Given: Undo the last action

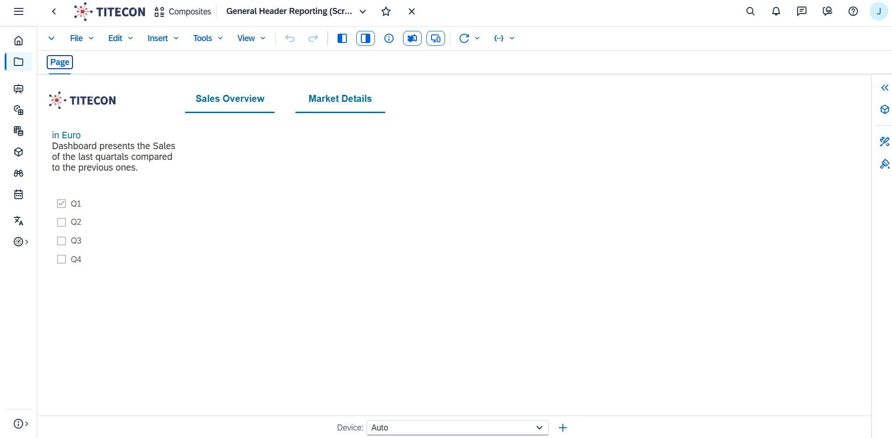Looking at the screenshot, I should point(290,38).
